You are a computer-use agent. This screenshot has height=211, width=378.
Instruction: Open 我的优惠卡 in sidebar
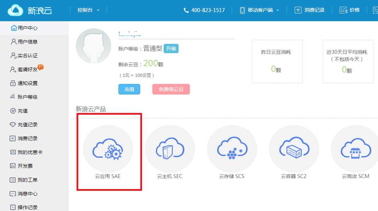click(x=30, y=152)
